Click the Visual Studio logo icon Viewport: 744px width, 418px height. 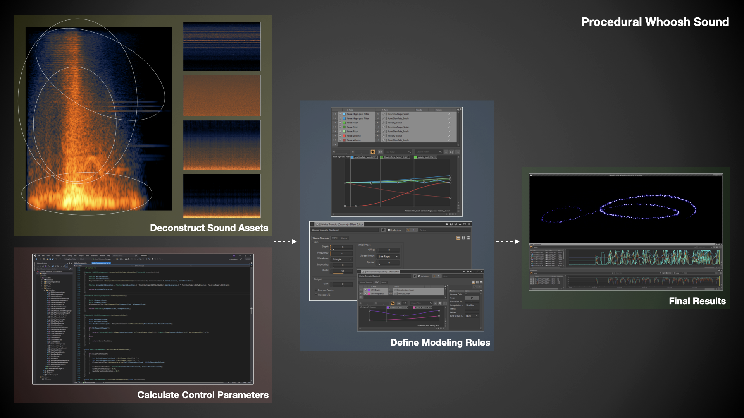35,255
